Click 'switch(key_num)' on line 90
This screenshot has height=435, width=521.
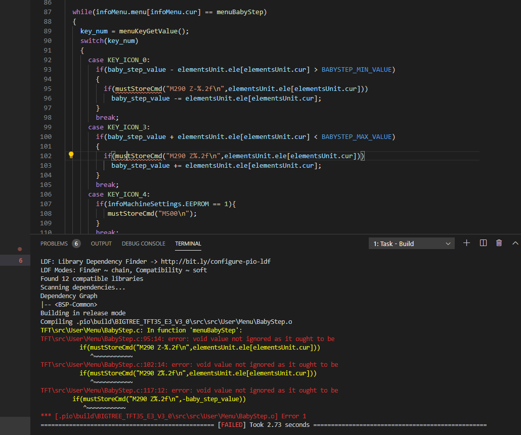[x=109, y=41]
